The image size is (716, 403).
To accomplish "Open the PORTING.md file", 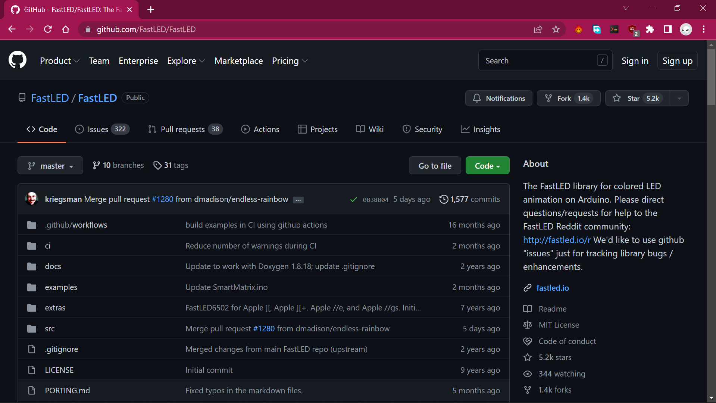I will pyautogui.click(x=68, y=391).
